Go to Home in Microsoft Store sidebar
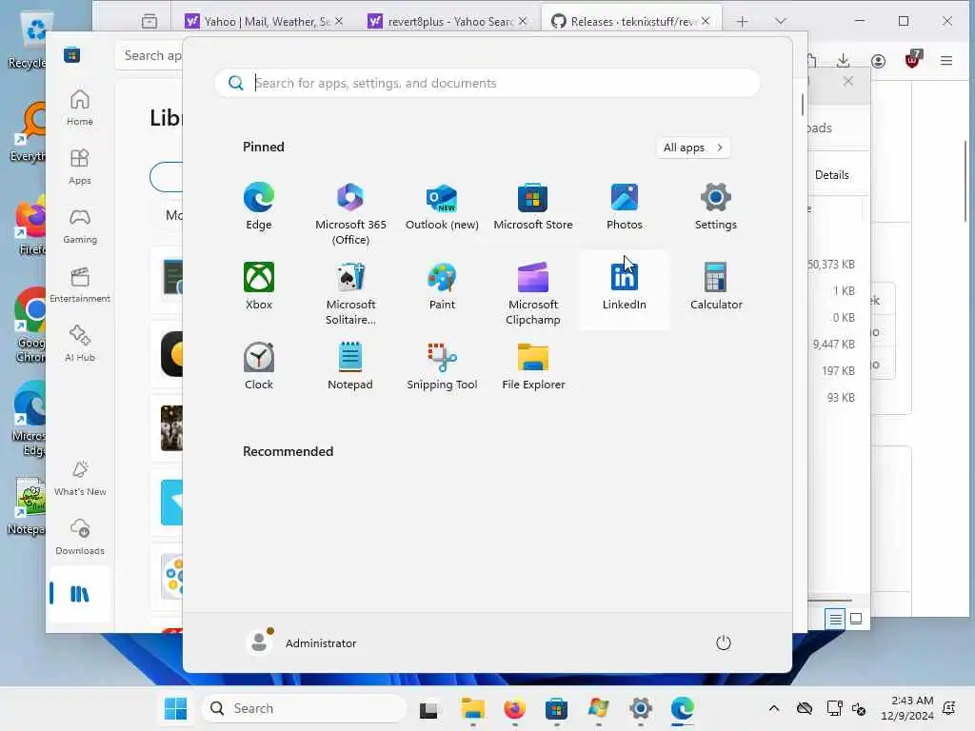Viewport: 975px width, 731px height. click(80, 108)
